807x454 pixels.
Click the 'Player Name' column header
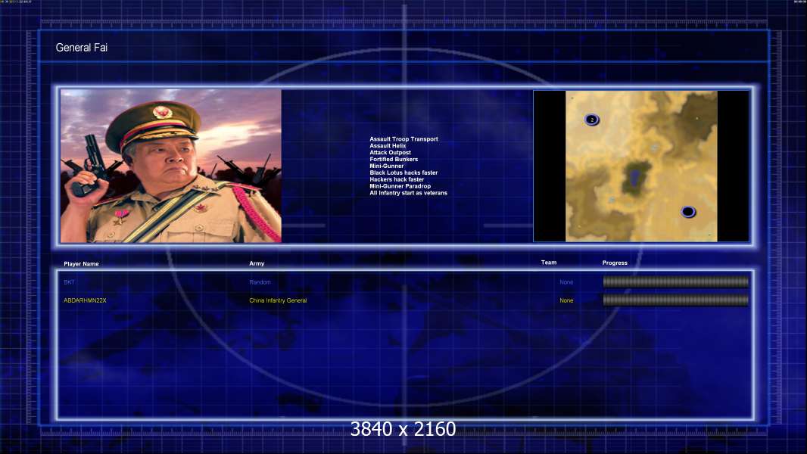point(81,264)
